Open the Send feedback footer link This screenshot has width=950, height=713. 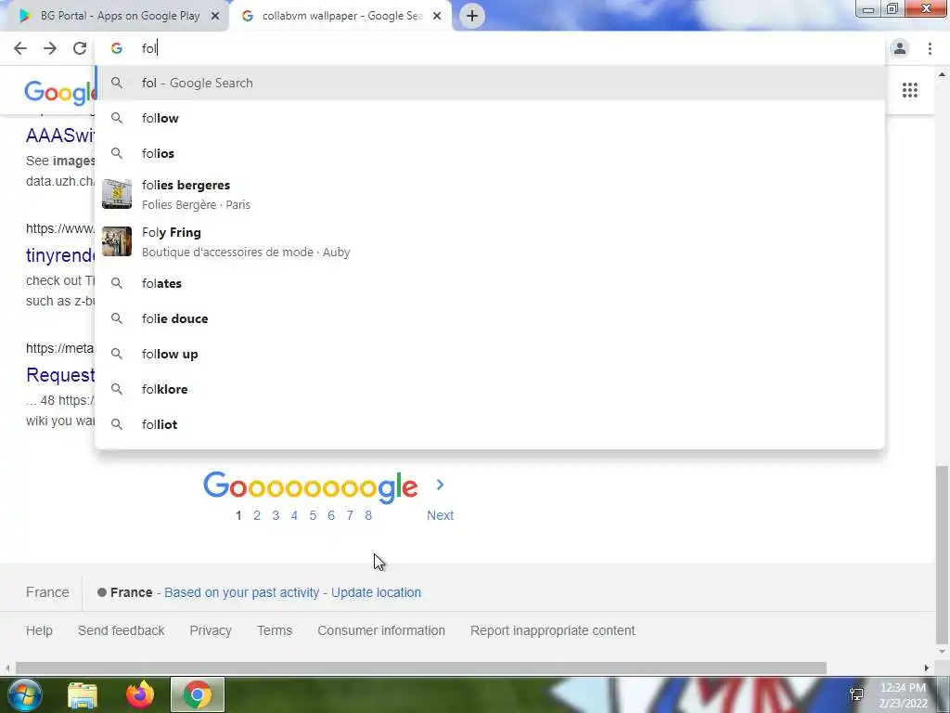(122, 630)
